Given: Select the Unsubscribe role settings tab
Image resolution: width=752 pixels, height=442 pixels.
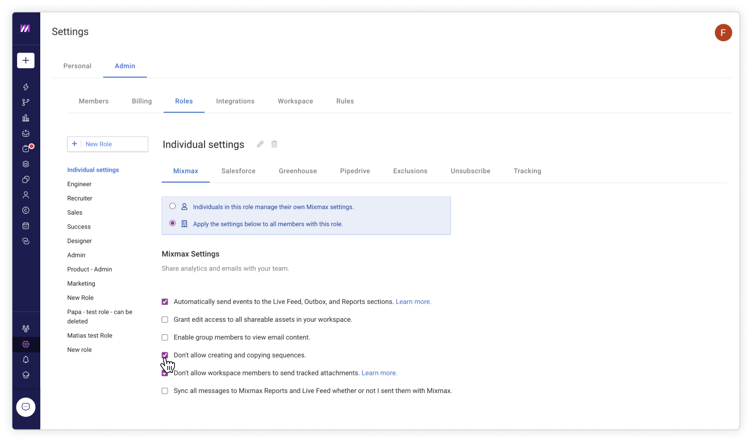Looking at the screenshot, I should point(471,171).
